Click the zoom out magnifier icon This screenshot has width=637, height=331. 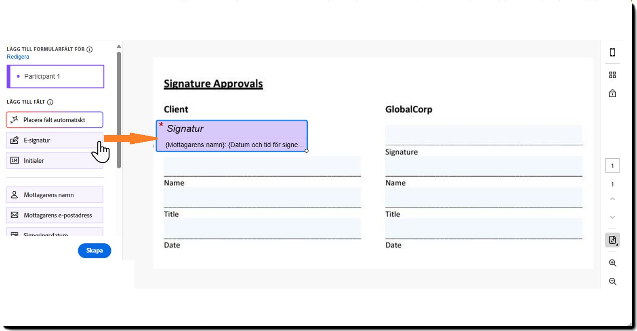click(612, 281)
